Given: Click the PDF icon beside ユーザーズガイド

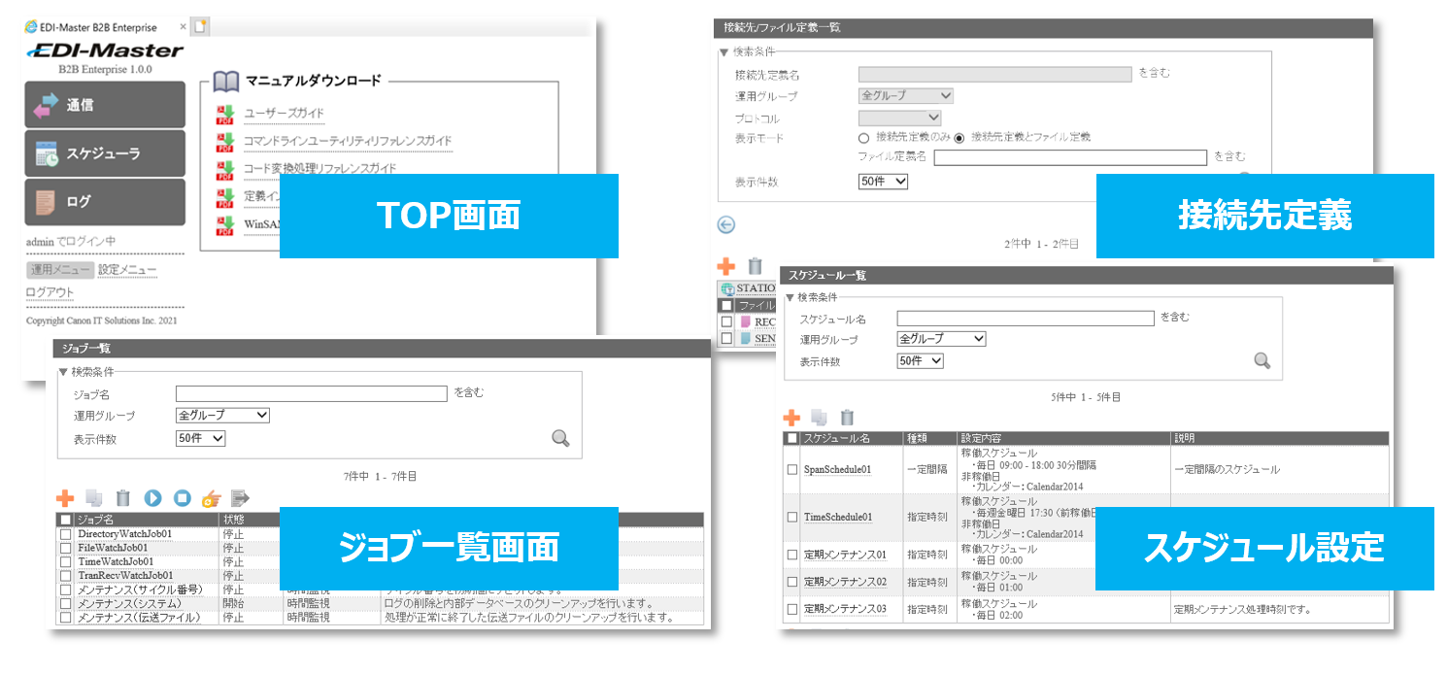Looking at the screenshot, I should click(x=225, y=115).
